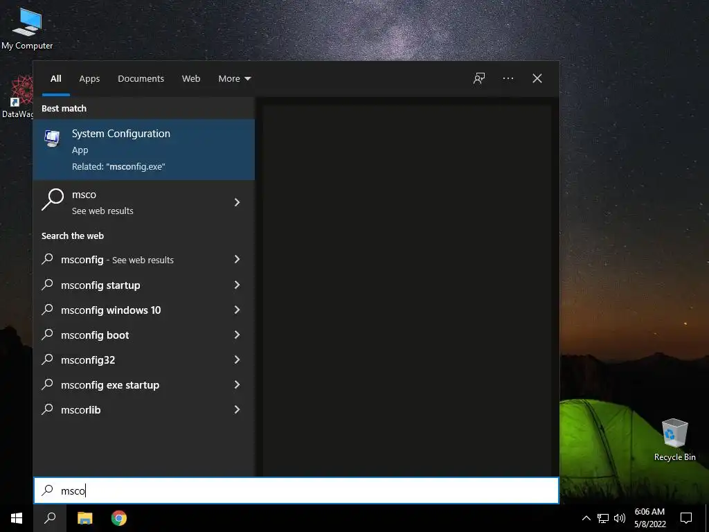Click the Windows Start button
The width and height of the screenshot is (709, 532).
coord(17,518)
